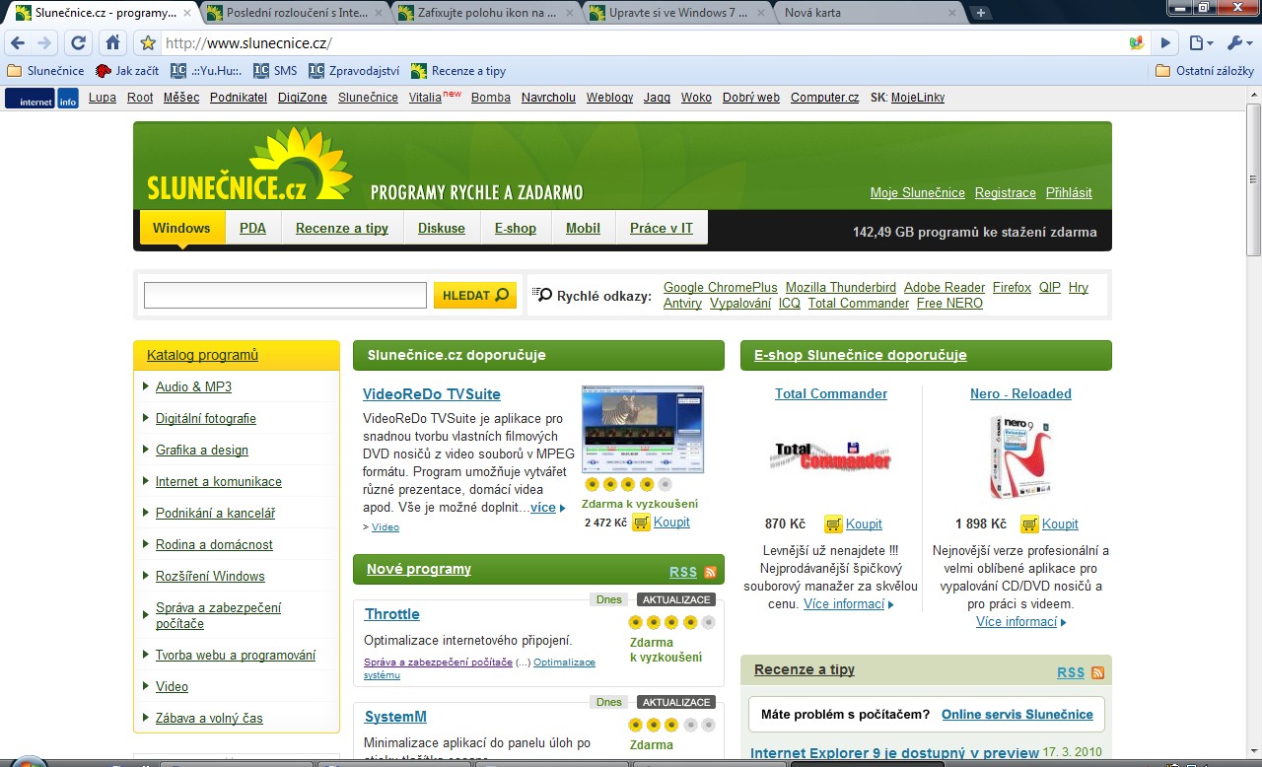Click the Total Commander product logo
This screenshot has width=1262, height=767.
tap(831, 455)
